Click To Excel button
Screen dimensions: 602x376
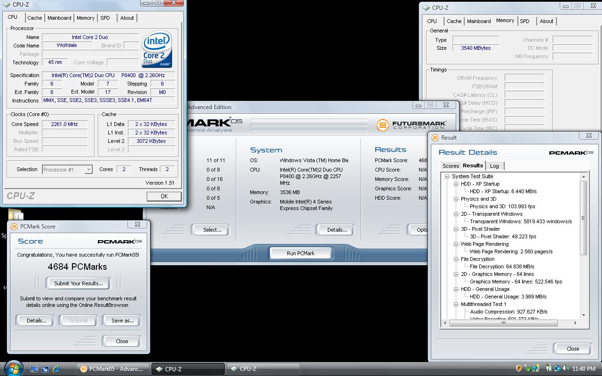click(79, 321)
